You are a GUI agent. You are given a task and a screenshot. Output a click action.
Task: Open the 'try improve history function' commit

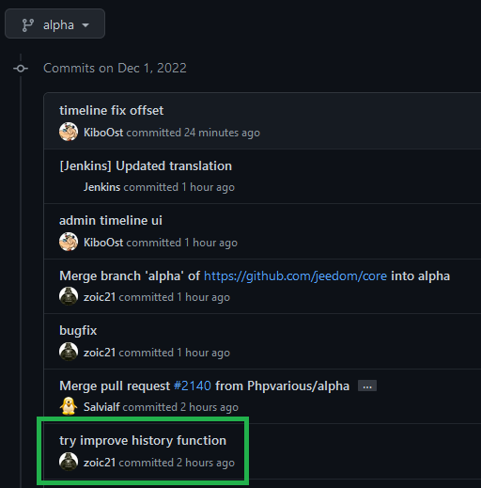point(143,440)
